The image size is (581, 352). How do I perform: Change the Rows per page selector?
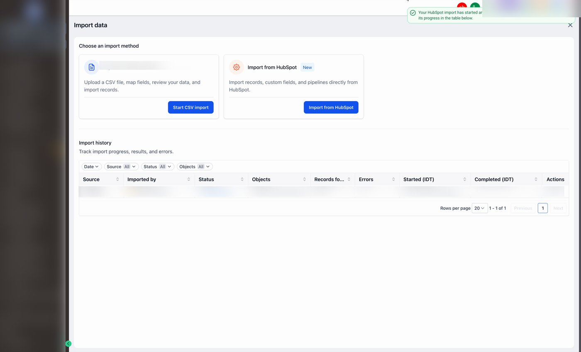pyautogui.click(x=480, y=208)
